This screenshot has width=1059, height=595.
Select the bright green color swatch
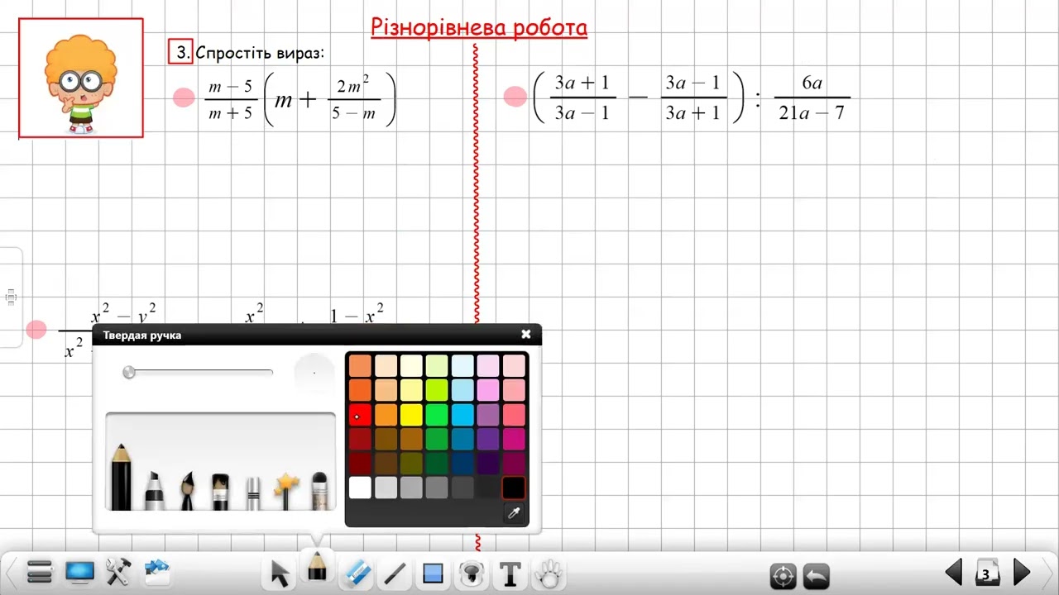437,415
